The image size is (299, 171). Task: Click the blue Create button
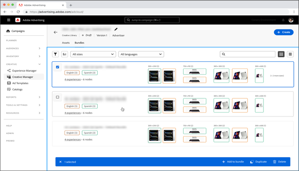283,32
